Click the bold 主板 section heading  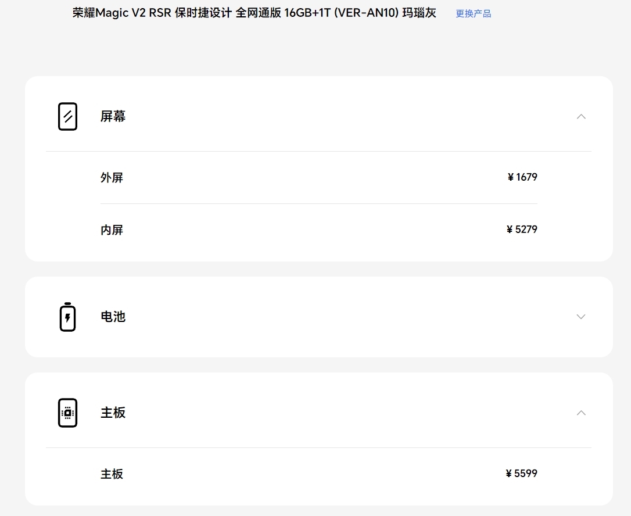[x=113, y=413]
